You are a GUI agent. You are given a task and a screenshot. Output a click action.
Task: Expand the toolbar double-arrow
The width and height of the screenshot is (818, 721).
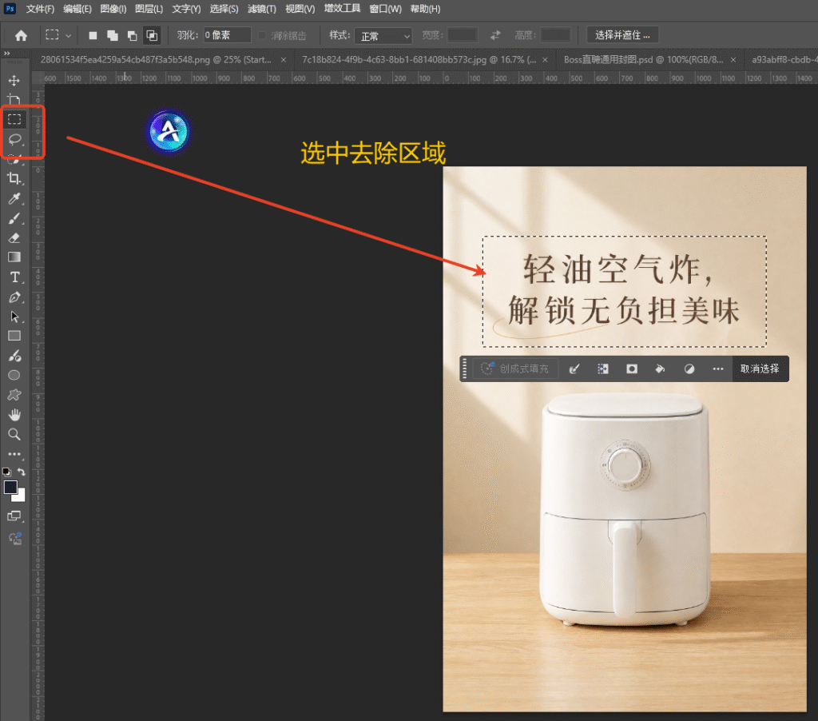coord(6,54)
